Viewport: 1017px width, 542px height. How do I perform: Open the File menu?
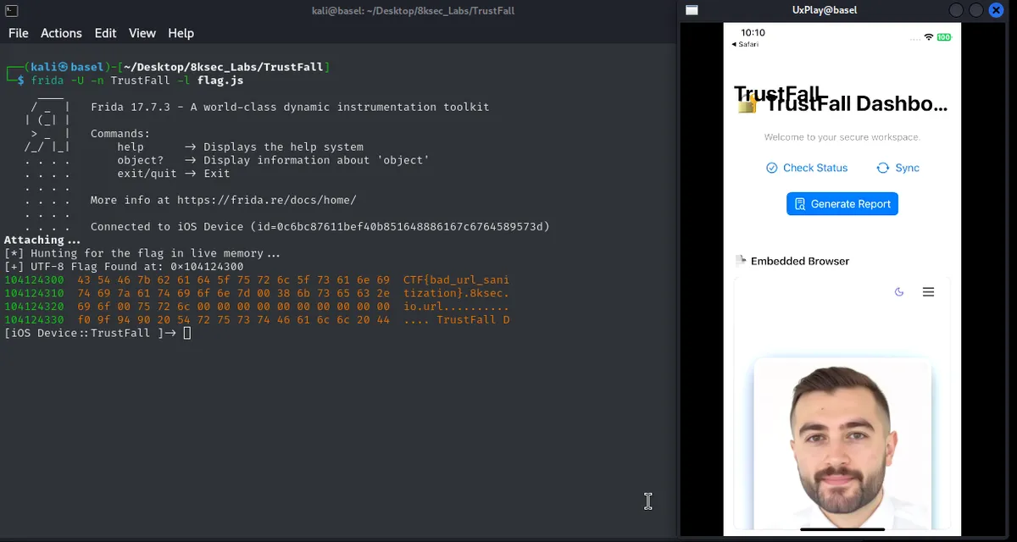pyautogui.click(x=19, y=33)
